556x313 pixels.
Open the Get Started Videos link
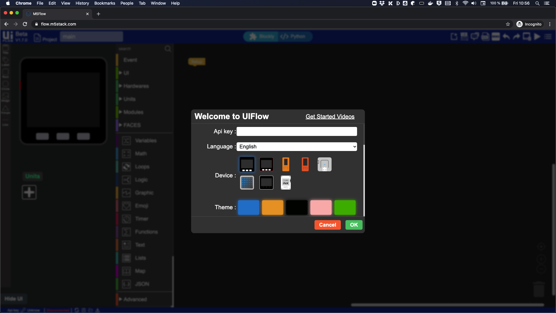pyautogui.click(x=330, y=117)
